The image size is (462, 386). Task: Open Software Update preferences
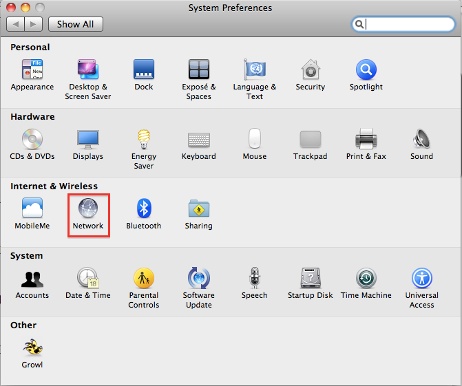point(198,278)
